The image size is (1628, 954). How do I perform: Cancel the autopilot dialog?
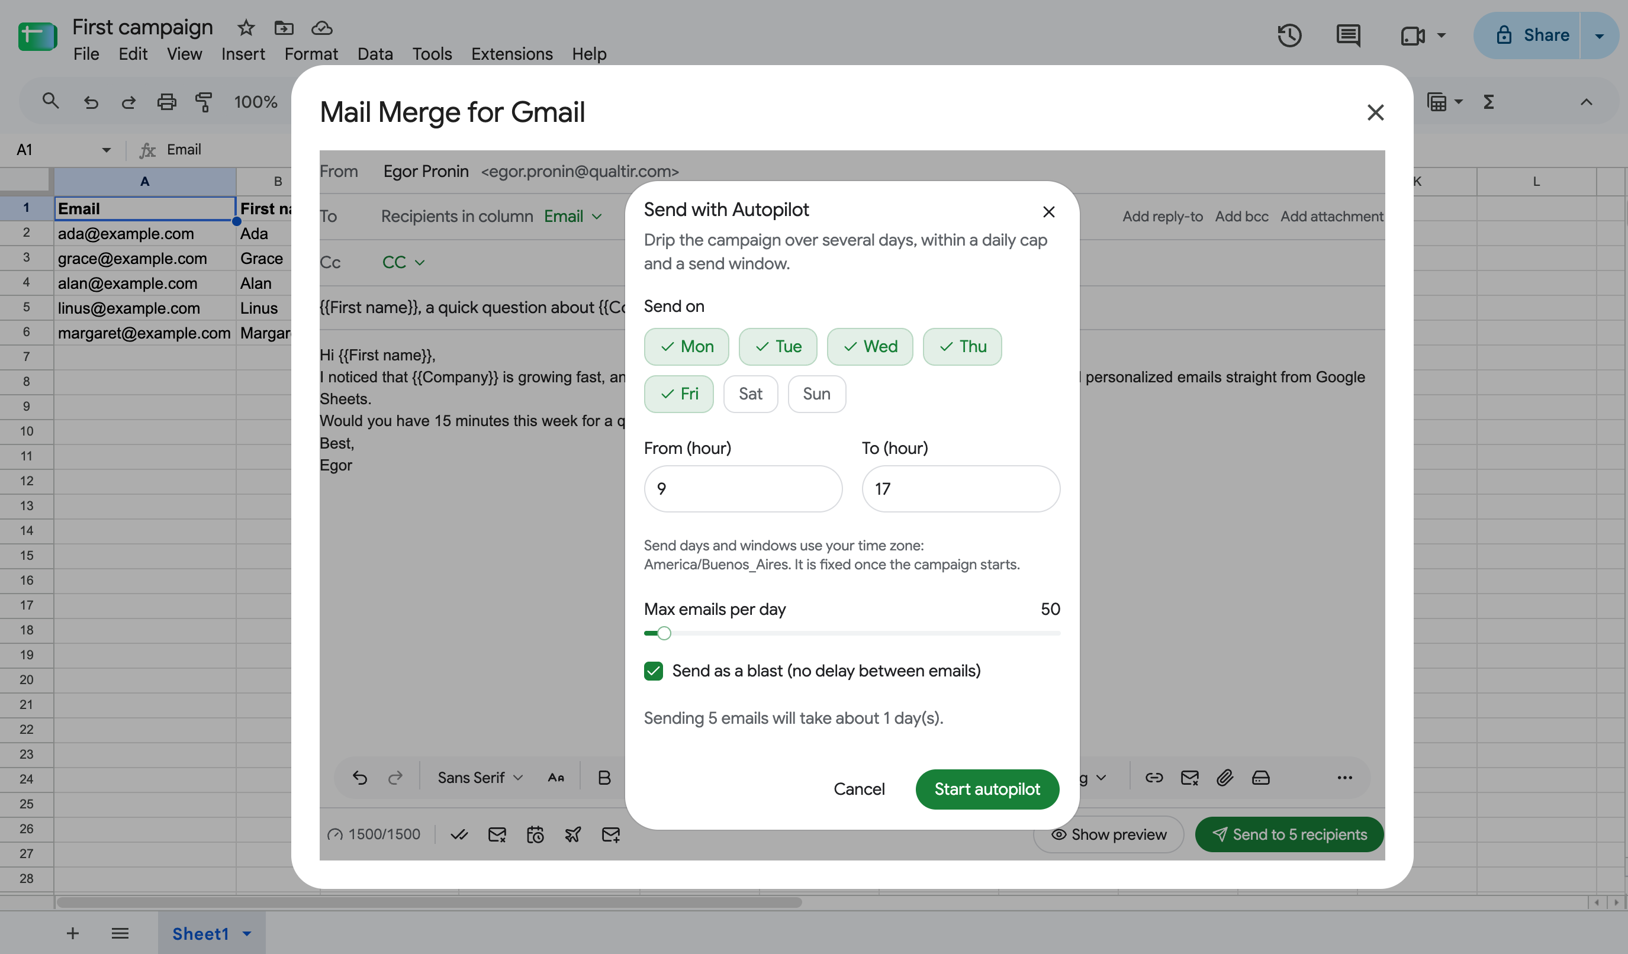858,789
